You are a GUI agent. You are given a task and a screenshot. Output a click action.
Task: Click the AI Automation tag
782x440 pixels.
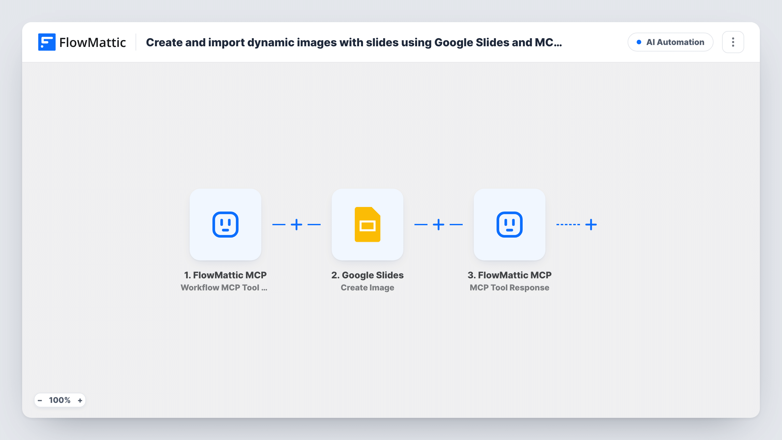[x=670, y=42]
